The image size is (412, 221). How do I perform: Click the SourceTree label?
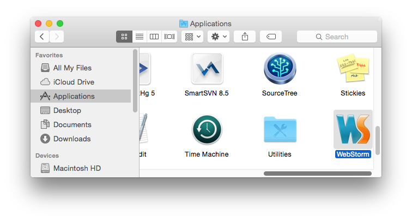(280, 93)
